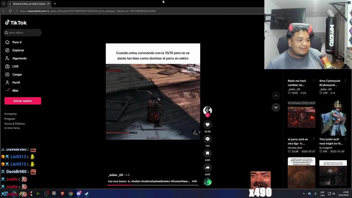Open 'Nada me hará cambiar de...' related video
Viewport: 352px width, 198px height.
coord(297,83)
